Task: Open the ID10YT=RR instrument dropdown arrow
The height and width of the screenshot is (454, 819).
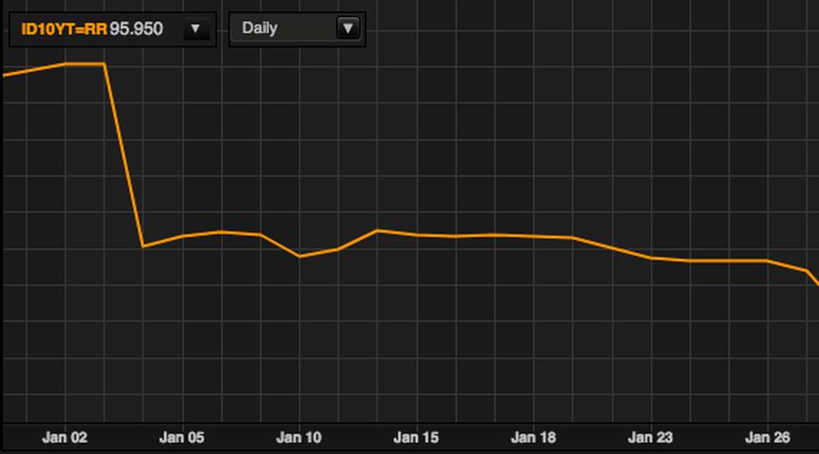Action: coord(196,29)
